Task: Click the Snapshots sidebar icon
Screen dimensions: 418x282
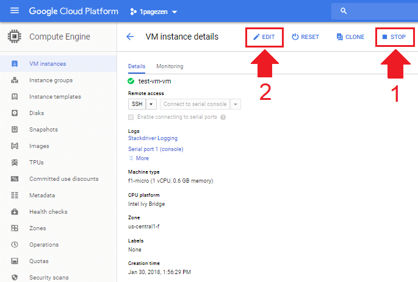Action: click(x=15, y=130)
